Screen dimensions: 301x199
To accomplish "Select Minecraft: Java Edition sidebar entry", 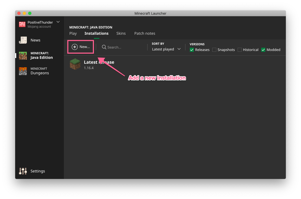I will (x=40, y=56).
